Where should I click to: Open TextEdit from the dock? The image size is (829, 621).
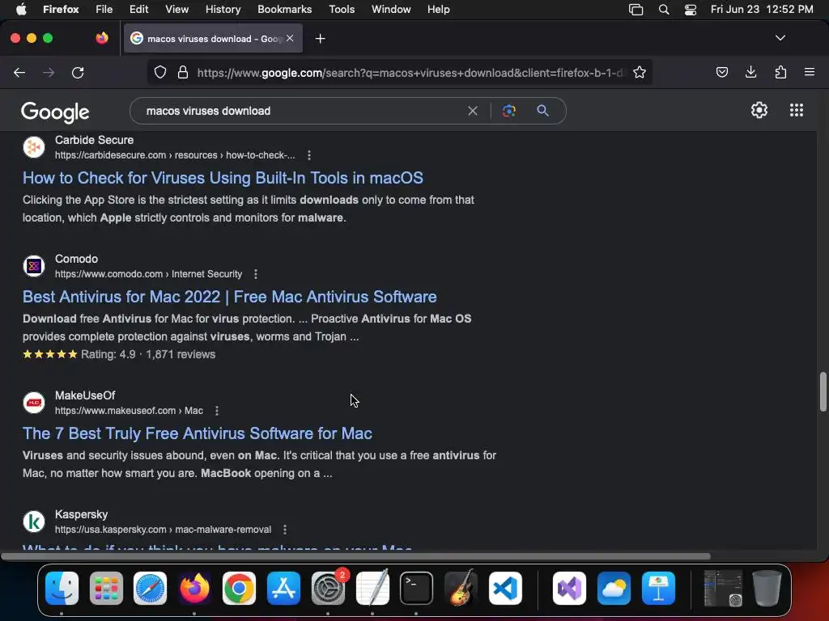tap(372, 588)
